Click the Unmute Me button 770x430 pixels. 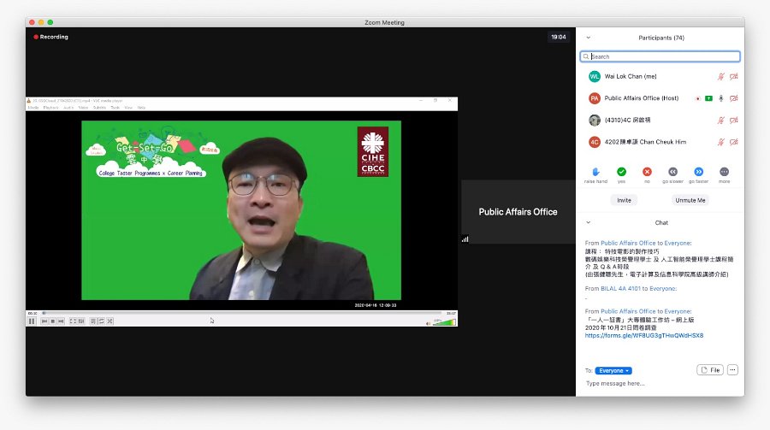coord(690,200)
